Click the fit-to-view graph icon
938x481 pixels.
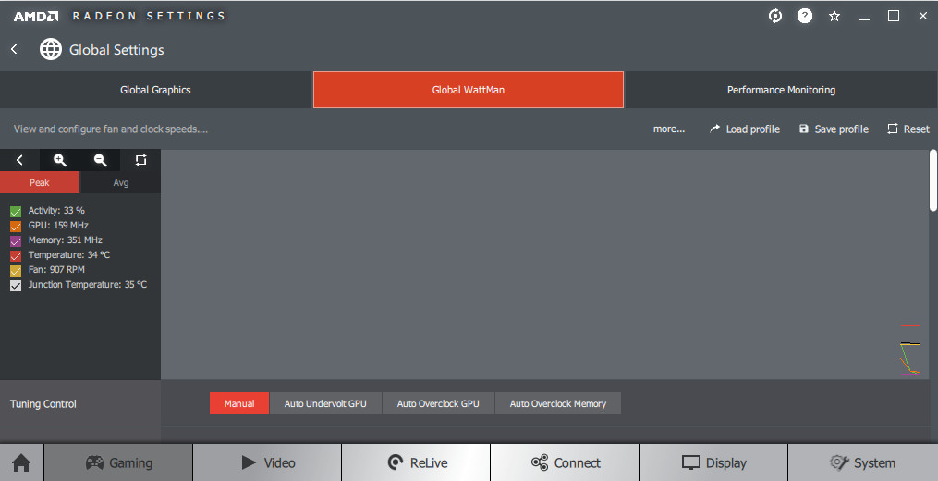tap(140, 160)
